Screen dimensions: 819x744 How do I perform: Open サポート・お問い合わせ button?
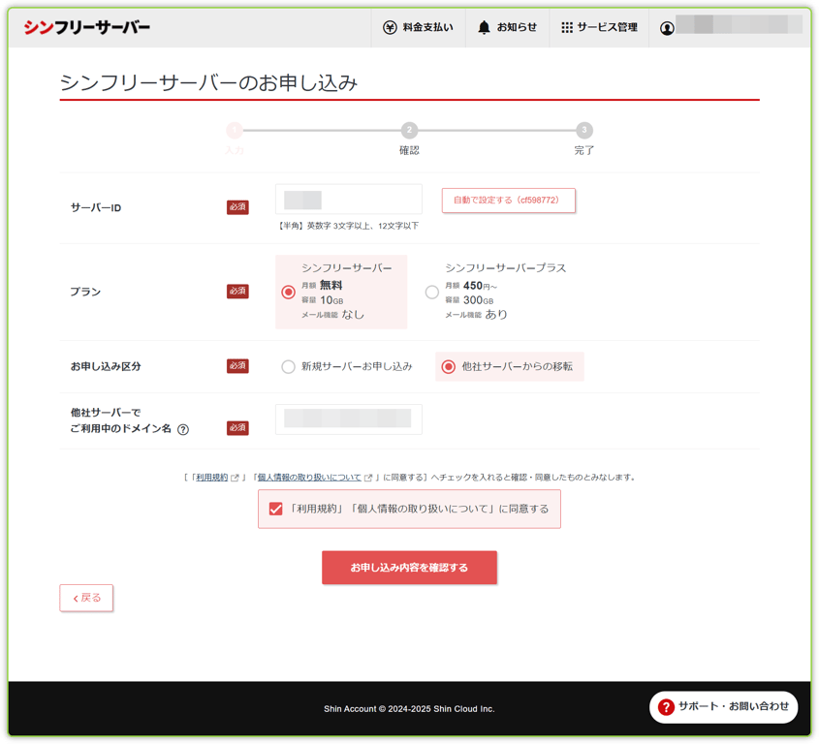pyautogui.click(x=723, y=707)
